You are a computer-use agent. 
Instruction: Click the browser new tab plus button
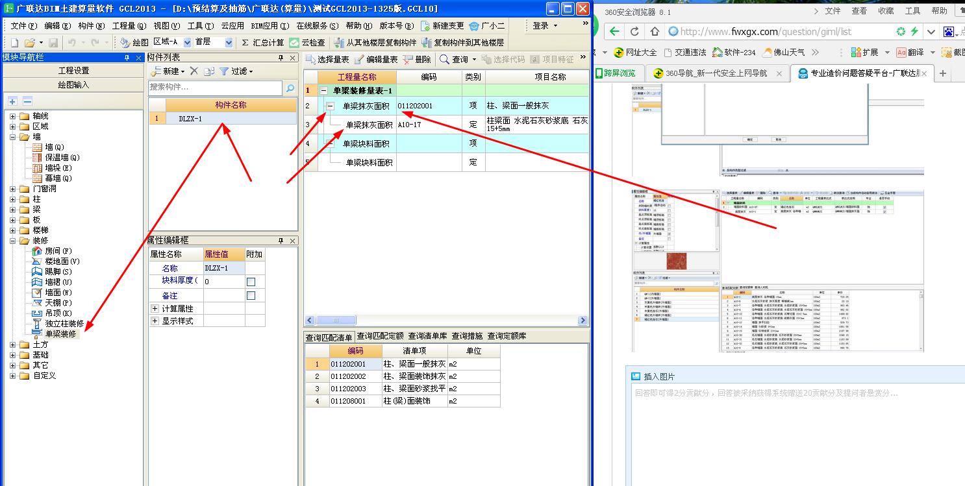click(943, 73)
